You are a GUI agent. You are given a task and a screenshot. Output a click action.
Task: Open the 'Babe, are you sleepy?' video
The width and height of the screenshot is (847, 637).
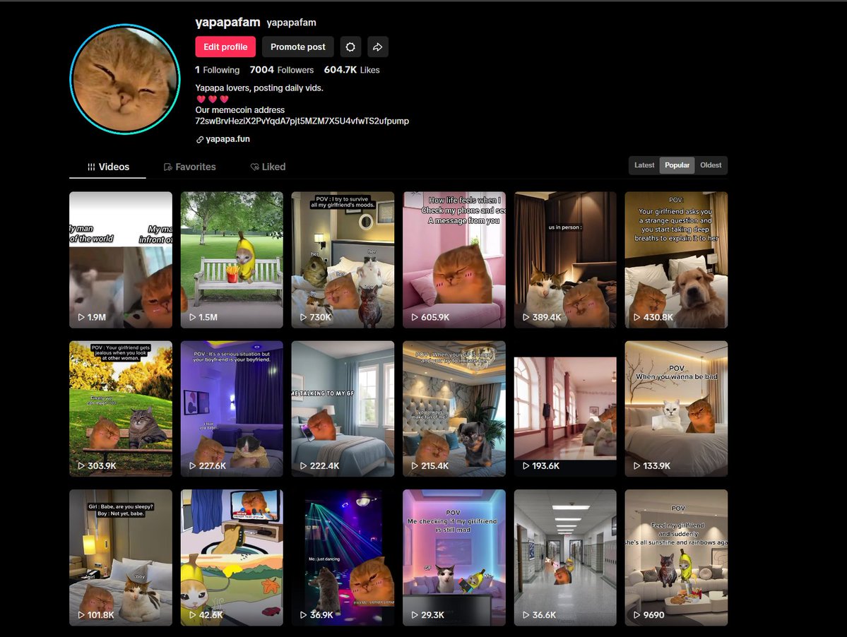121,558
